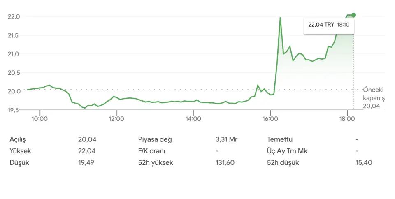Click the Düşük label

coord(19,162)
